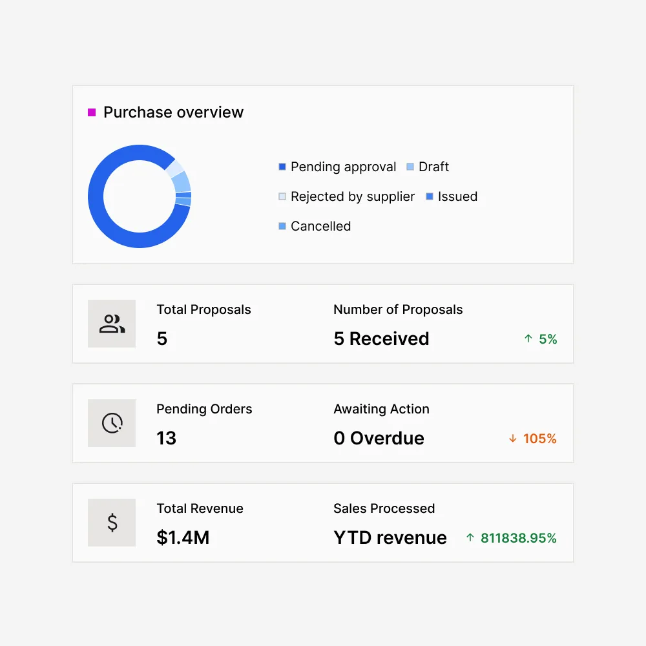Open details for 5 Received proposals
646x646 pixels.
381,339
